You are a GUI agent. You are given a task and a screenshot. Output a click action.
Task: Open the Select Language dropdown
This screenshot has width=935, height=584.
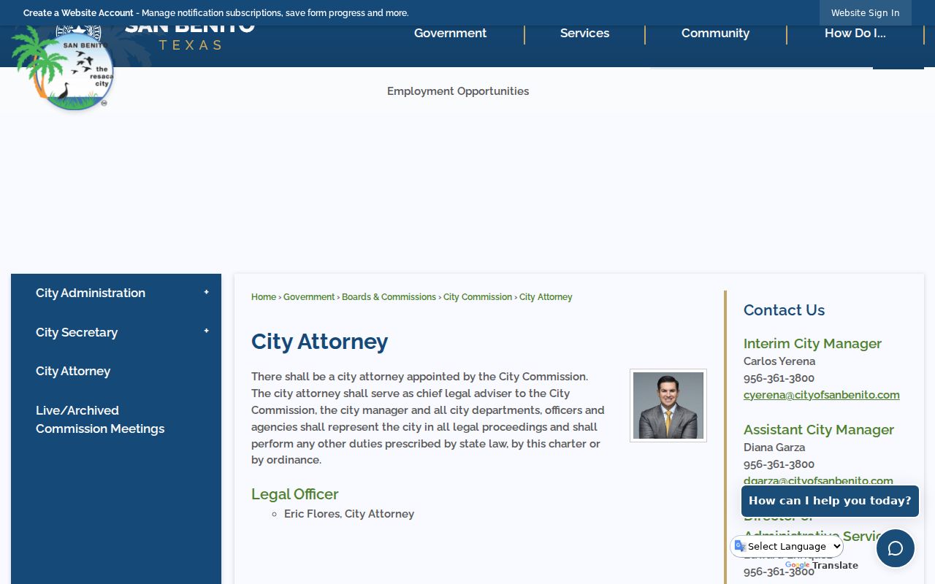[x=787, y=546]
